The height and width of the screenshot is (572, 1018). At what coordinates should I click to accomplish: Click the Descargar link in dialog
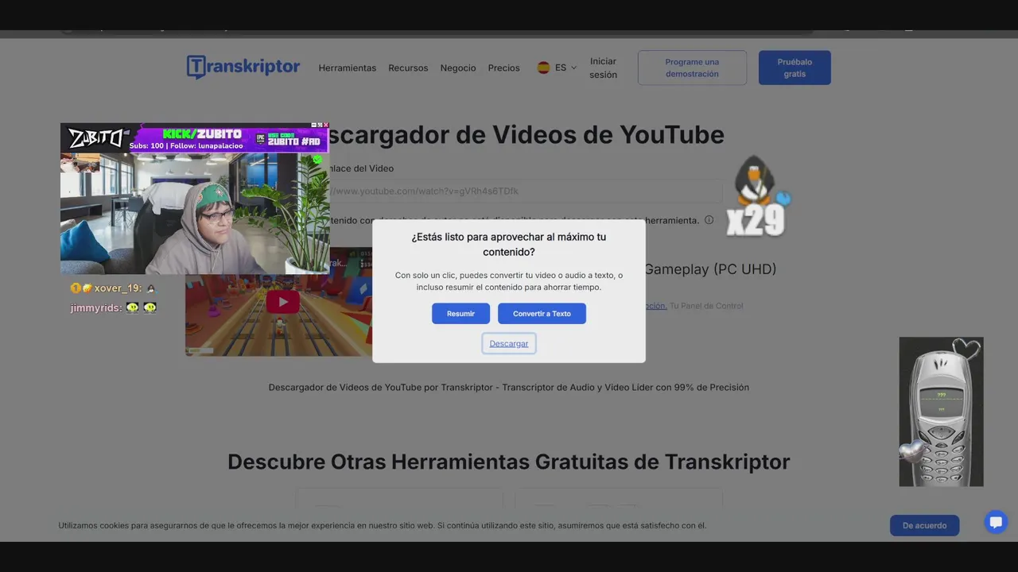509,343
